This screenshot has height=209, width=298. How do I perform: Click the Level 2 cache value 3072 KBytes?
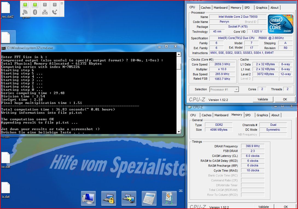(265, 74)
